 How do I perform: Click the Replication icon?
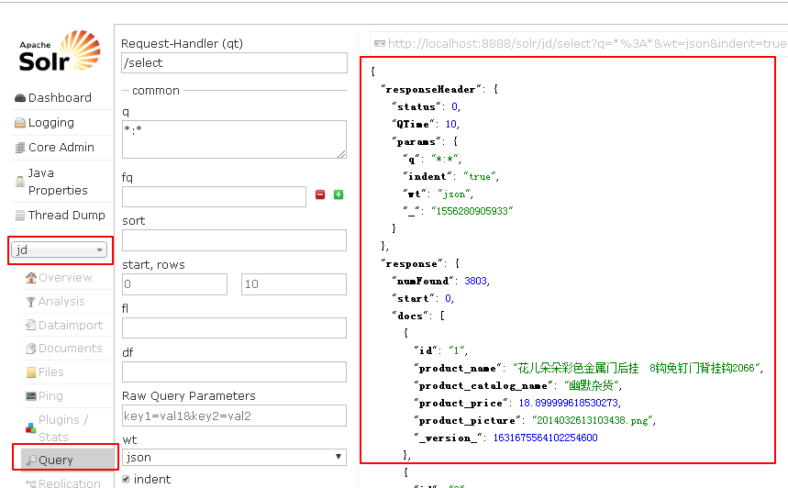point(31,483)
